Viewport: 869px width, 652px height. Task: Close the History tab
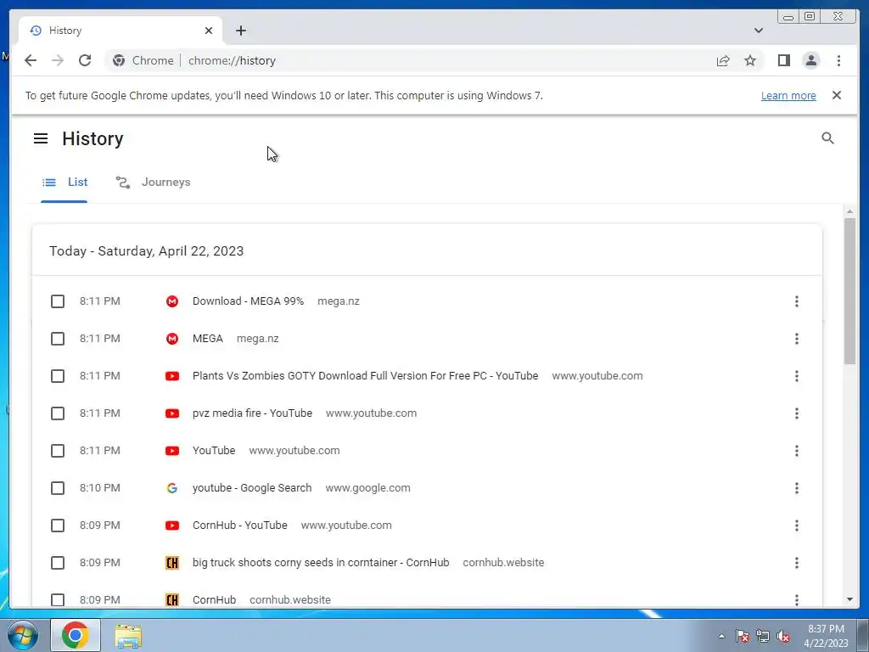click(x=209, y=31)
